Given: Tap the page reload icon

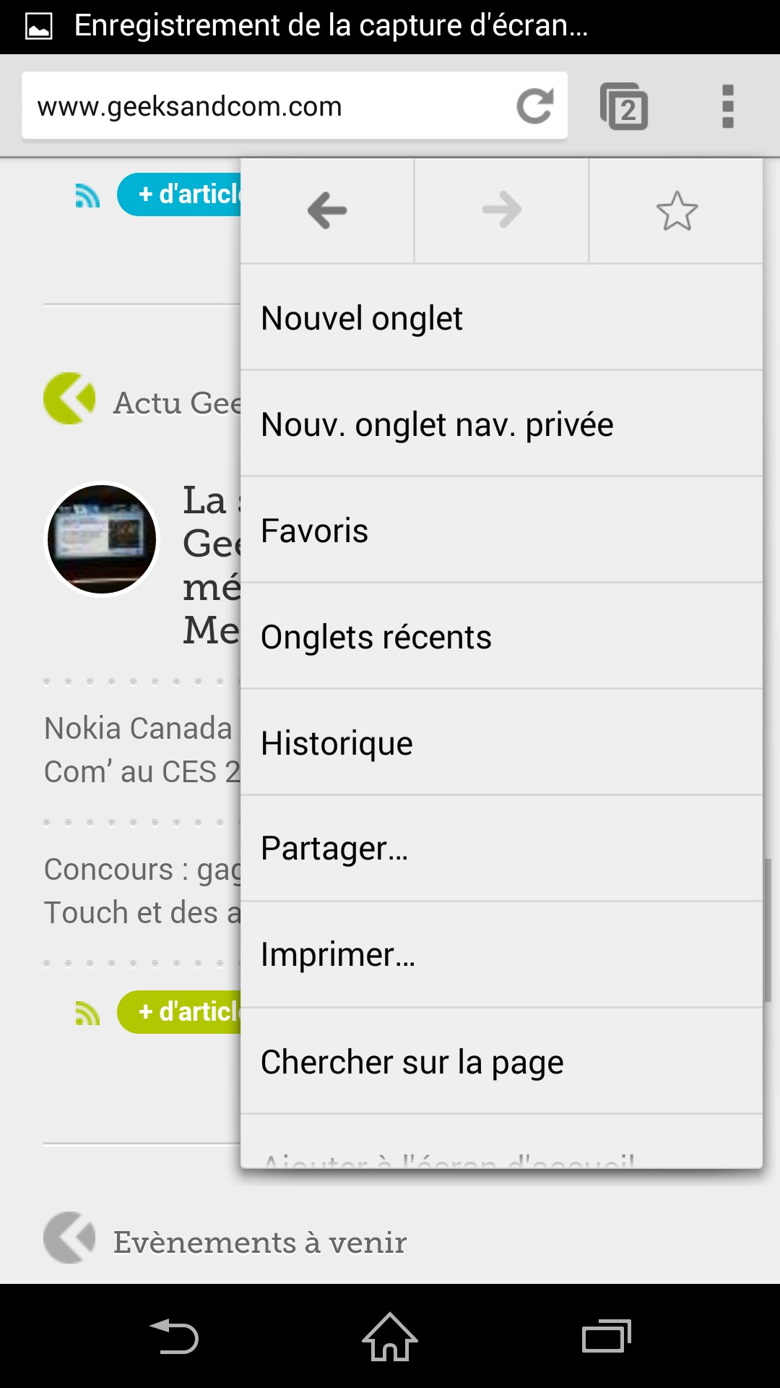Looking at the screenshot, I should (535, 106).
